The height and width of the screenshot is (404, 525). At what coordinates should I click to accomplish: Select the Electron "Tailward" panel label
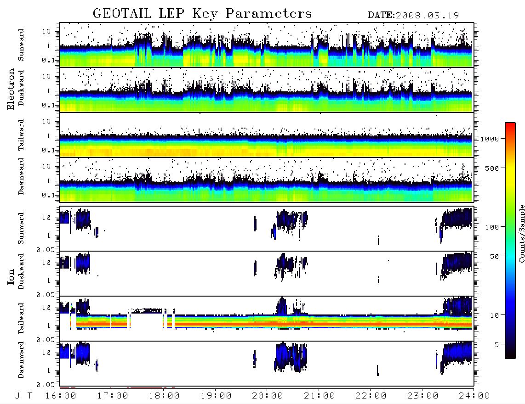21,135
